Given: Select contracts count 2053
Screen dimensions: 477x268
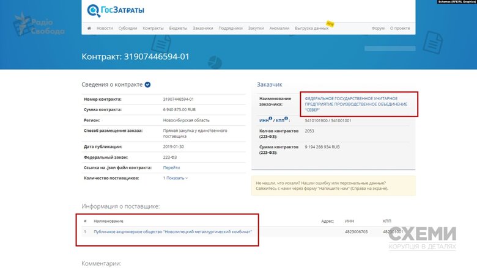Looking at the screenshot, I should (x=309, y=131).
